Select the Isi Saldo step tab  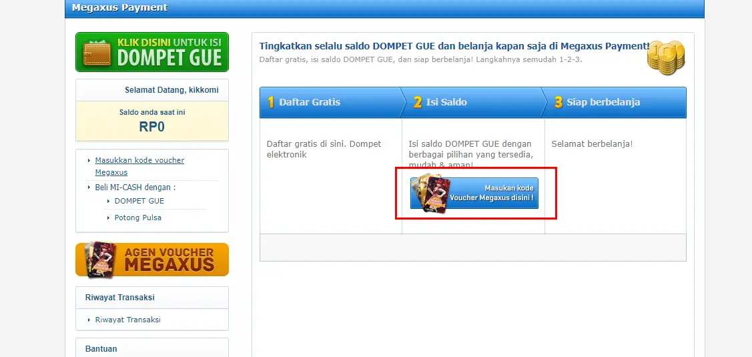(x=446, y=102)
